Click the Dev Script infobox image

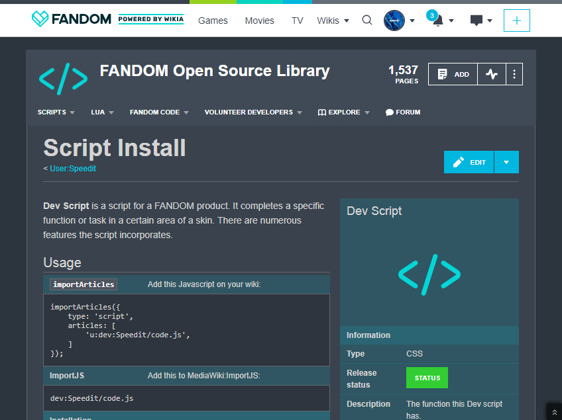(x=429, y=274)
